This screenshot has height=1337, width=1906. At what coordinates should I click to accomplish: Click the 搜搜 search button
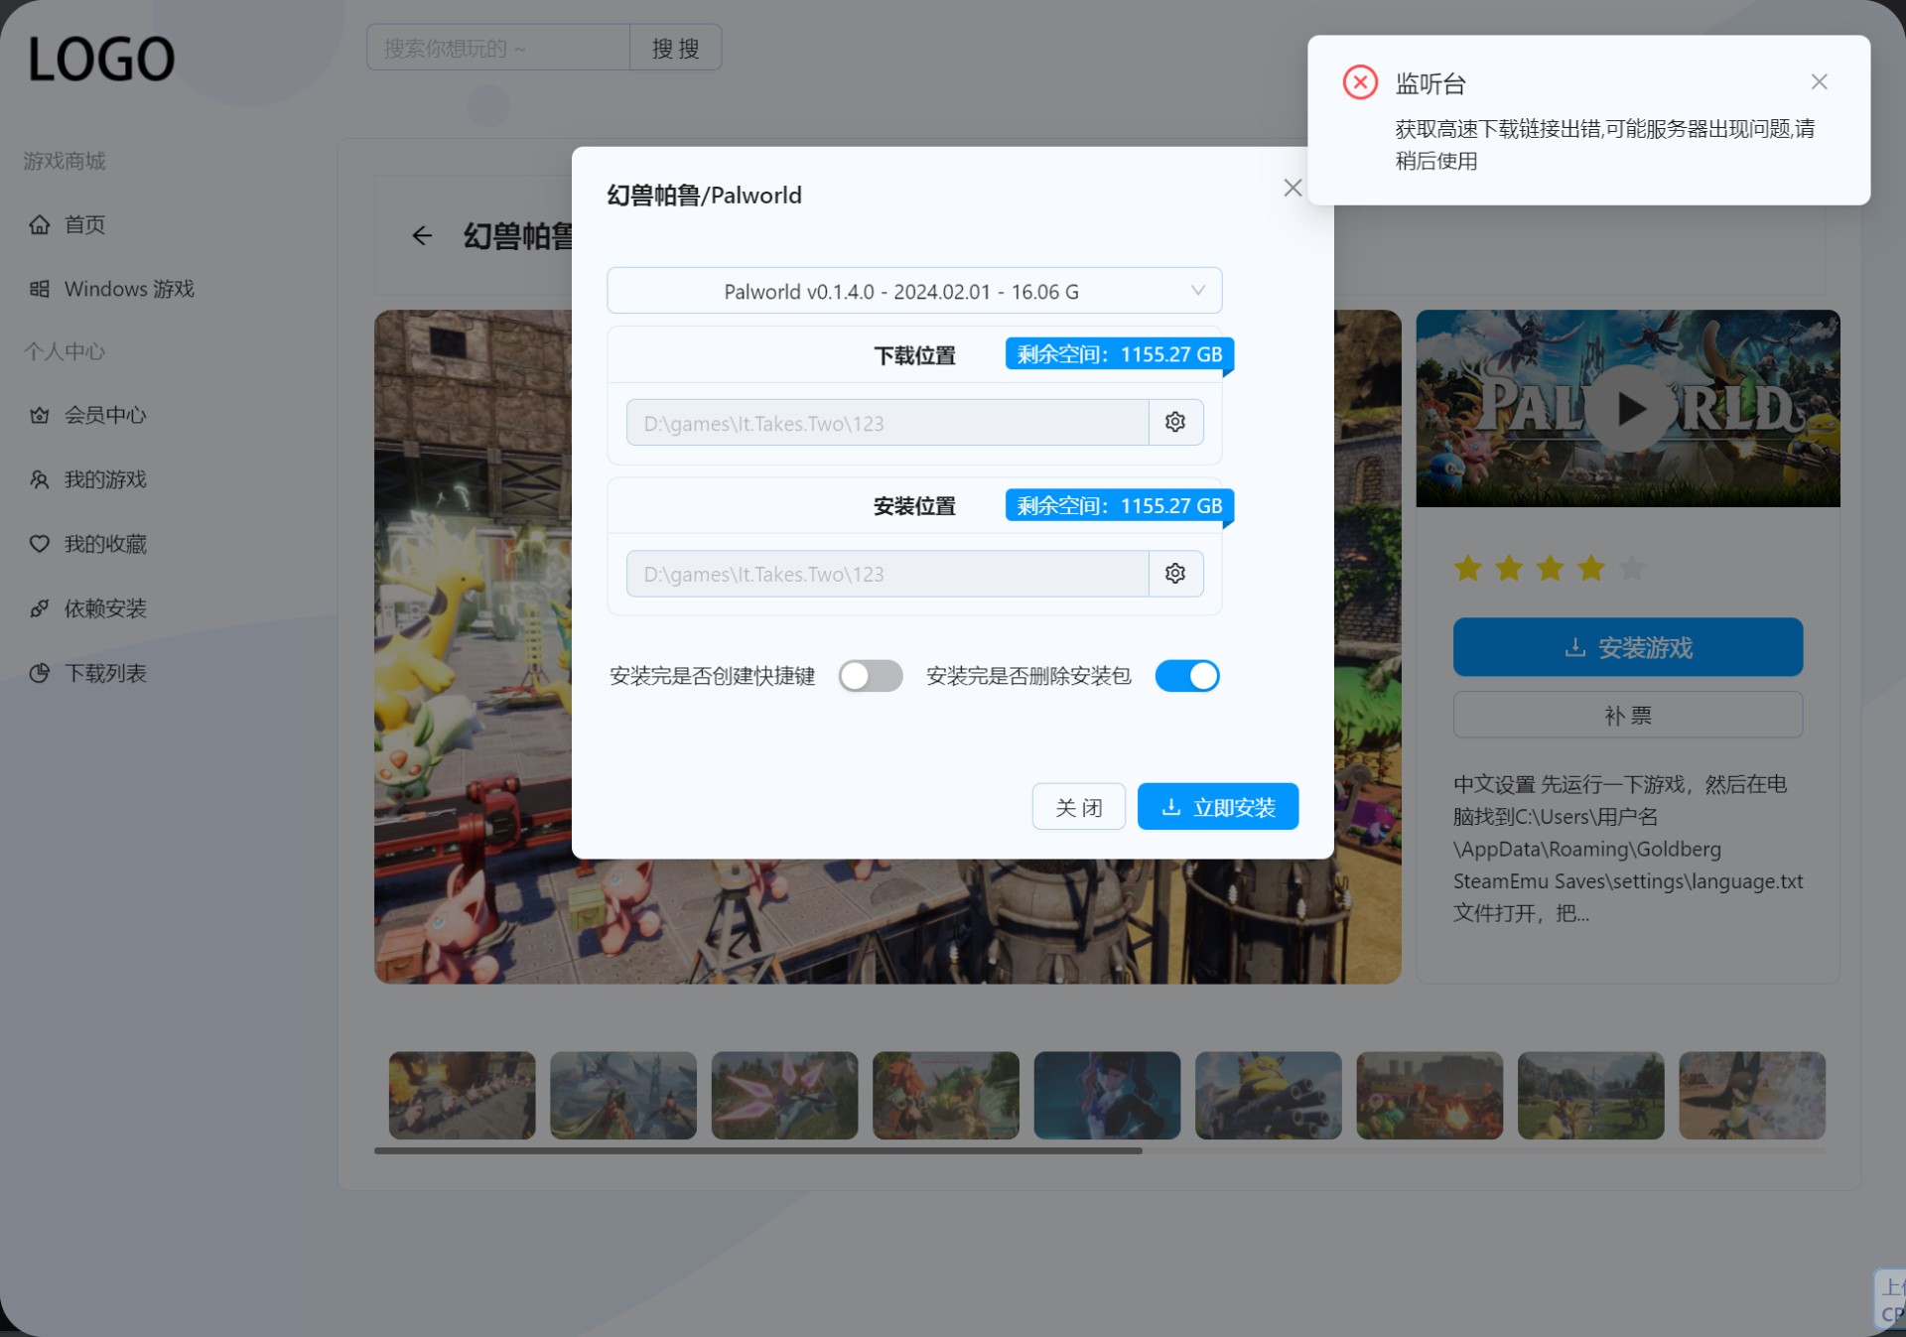[676, 48]
